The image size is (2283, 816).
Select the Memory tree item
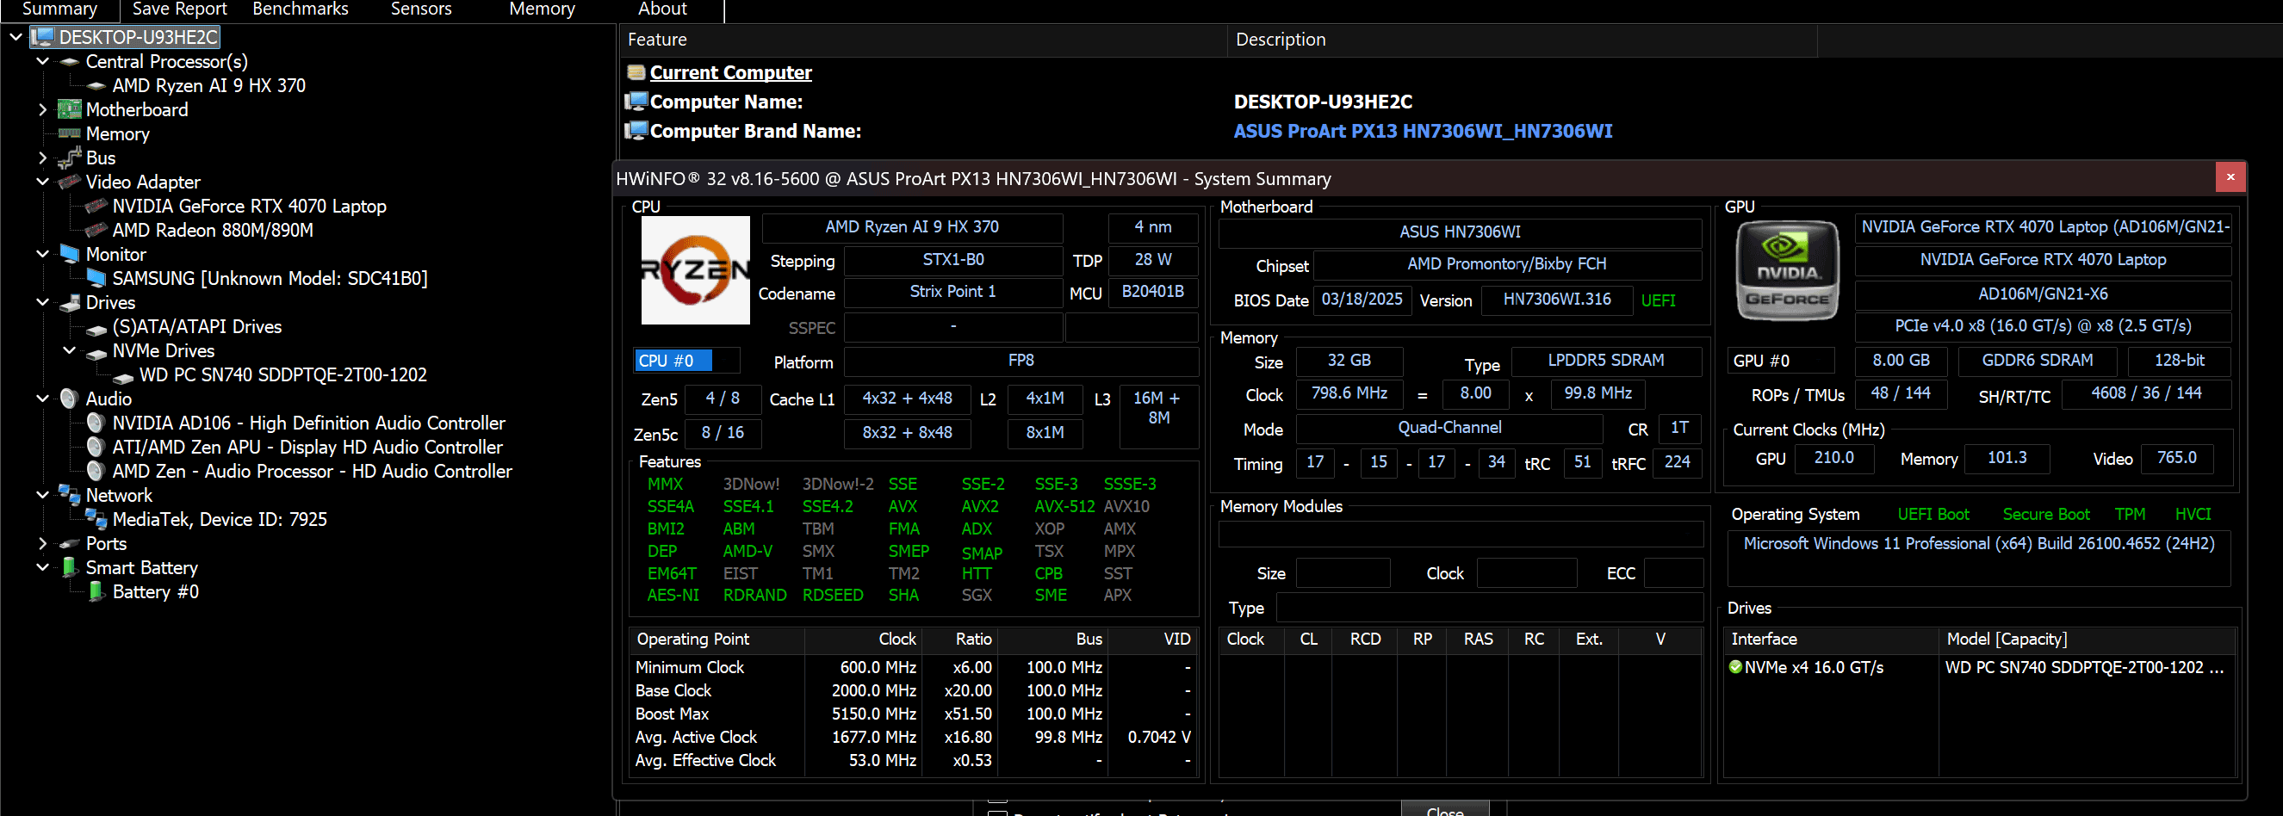pyautogui.click(x=117, y=133)
